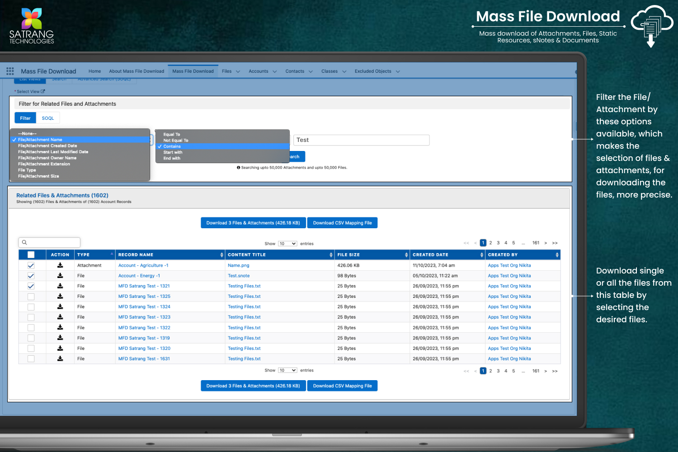The image size is (678, 452).
Task: Open the App Launcher grid icon
Action: pos(10,71)
